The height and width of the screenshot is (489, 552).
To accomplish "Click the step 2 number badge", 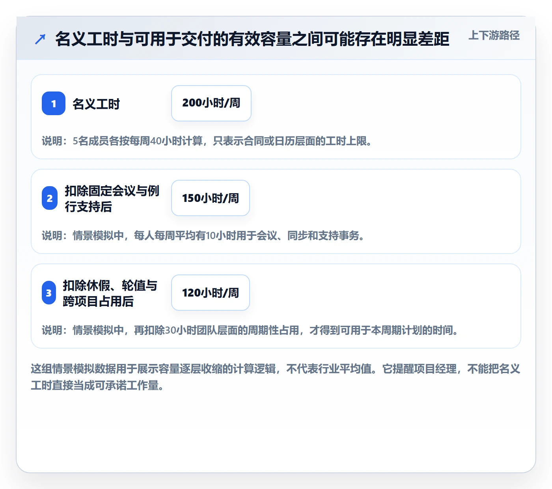I will click(50, 198).
